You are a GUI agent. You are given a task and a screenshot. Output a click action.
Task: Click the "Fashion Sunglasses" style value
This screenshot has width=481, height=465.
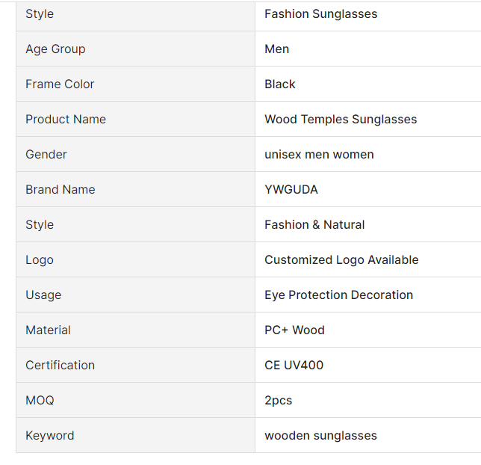320,14
